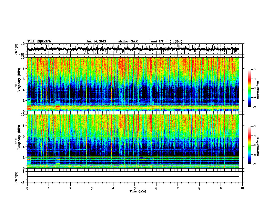
Task: Click the ch.2 colorbar "-4" label
Action: point(254,136)
